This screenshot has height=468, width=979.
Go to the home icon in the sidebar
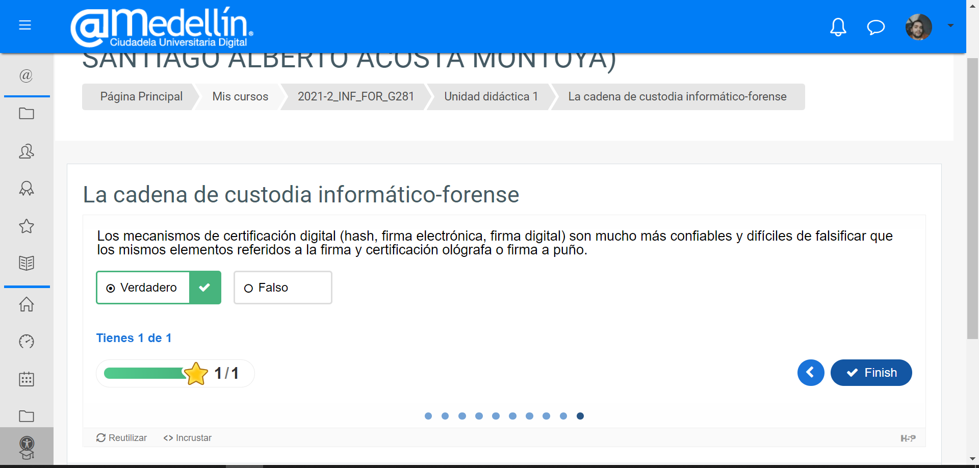(27, 304)
